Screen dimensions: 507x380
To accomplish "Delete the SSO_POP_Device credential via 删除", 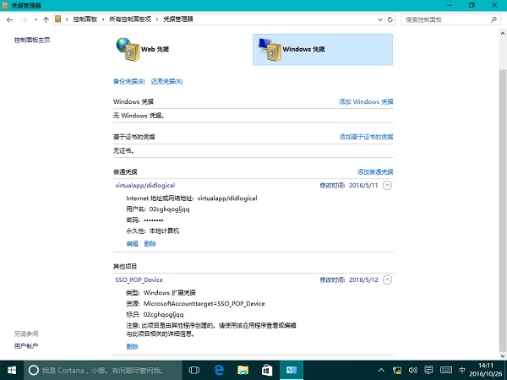I will 133,347.
